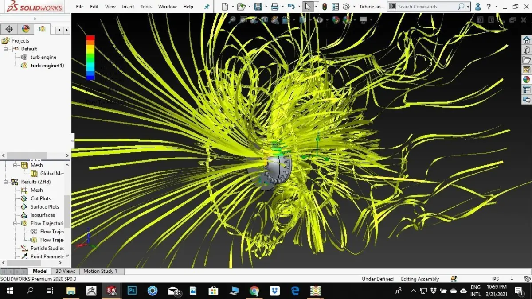Collapse the Flow Trajectories node
The image size is (532, 299).
coord(15,223)
